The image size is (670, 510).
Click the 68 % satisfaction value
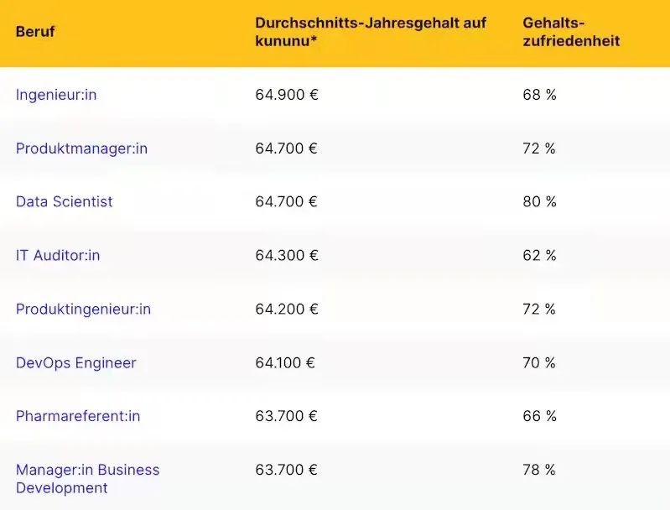pyautogui.click(x=539, y=95)
